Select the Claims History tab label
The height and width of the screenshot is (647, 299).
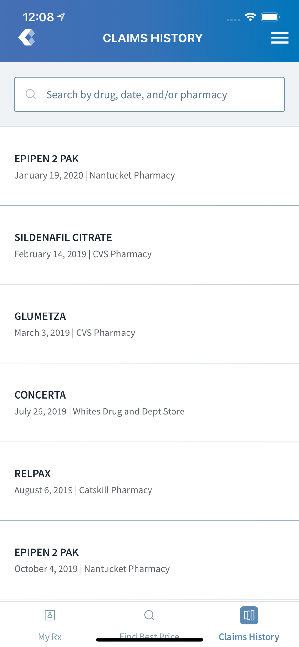click(249, 636)
